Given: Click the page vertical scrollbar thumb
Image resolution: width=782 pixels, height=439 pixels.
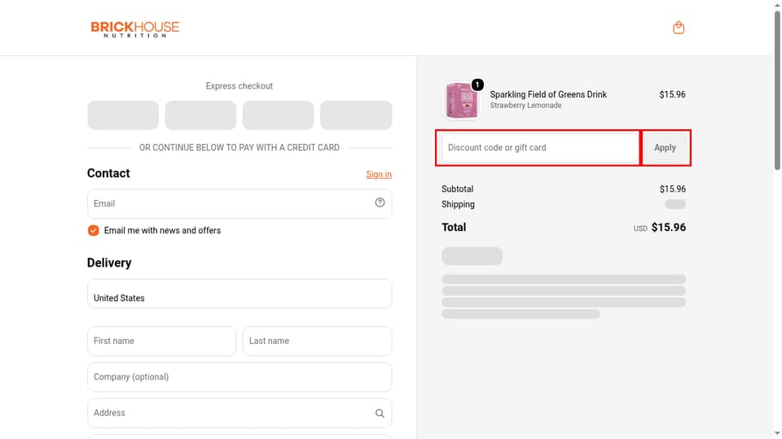Looking at the screenshot, I should click(x=777, y=90).
